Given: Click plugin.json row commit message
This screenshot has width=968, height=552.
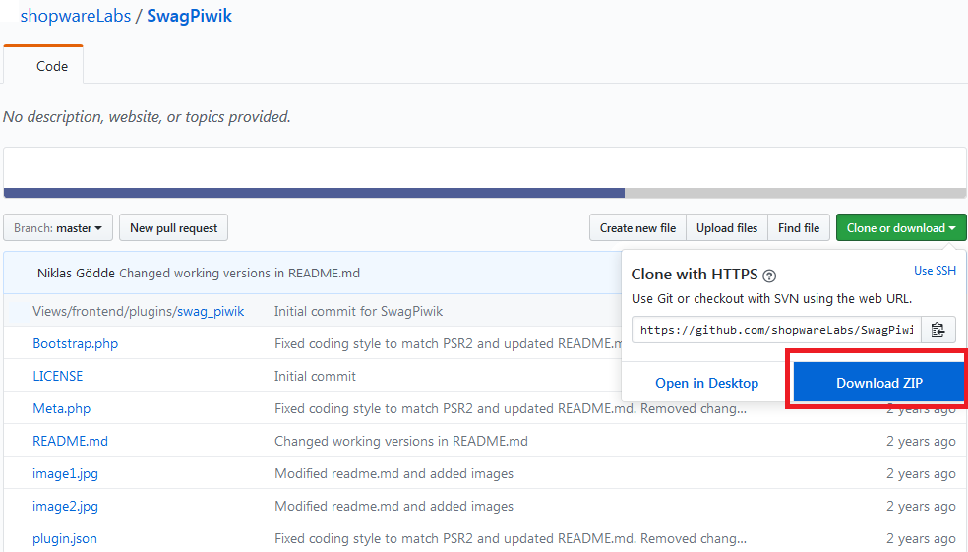Looking at the screenshot, I should [x=511, y=538].
